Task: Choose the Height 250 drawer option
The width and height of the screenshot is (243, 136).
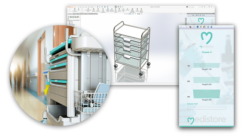Action: coord(206,79)
